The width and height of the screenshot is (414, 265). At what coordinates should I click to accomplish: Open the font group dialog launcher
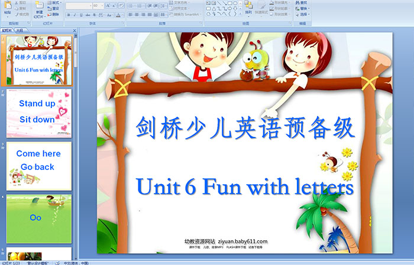[x=123, y=23]
